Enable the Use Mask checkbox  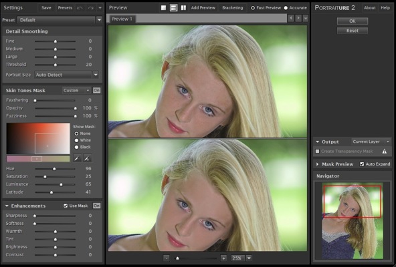66,206
